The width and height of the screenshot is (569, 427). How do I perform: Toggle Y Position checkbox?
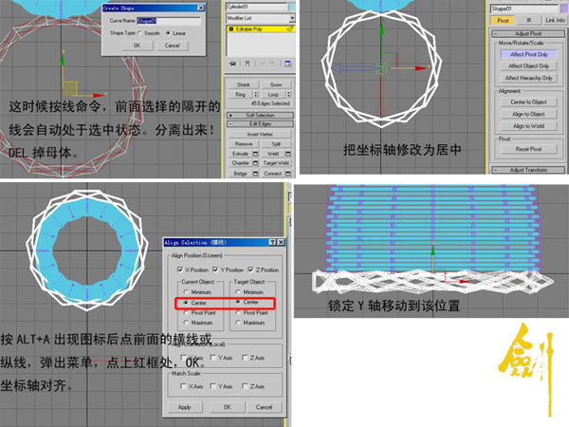(215, 269)
